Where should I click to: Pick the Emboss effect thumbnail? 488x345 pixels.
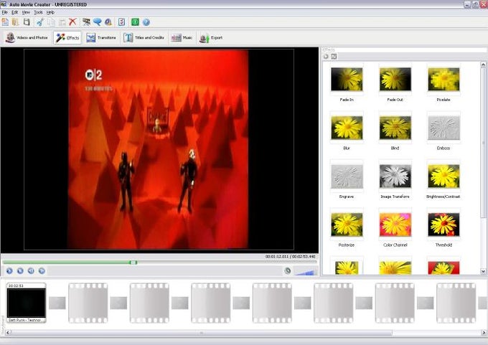pos(444,128)
